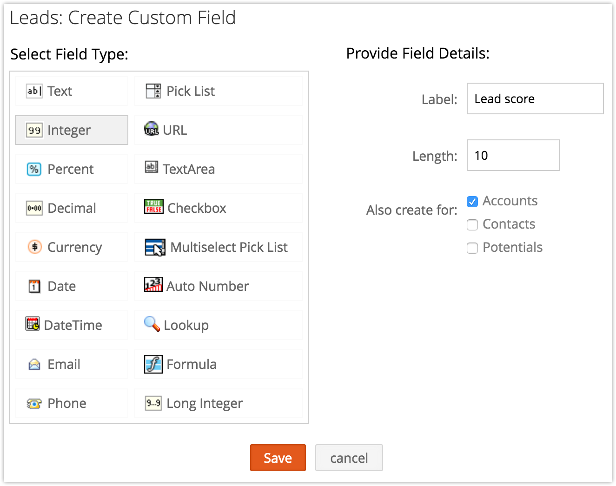
Task: Pick the Checkbox true/false icon
Action: (153, 206)
